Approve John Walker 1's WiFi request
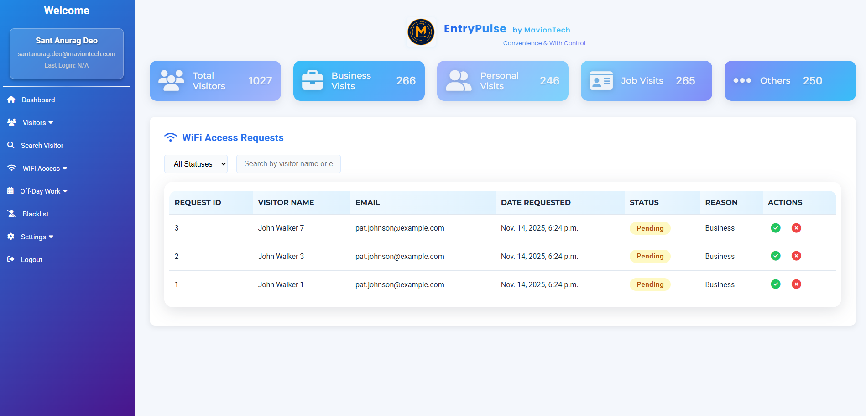866x416 pixels. tap(775, 284)
